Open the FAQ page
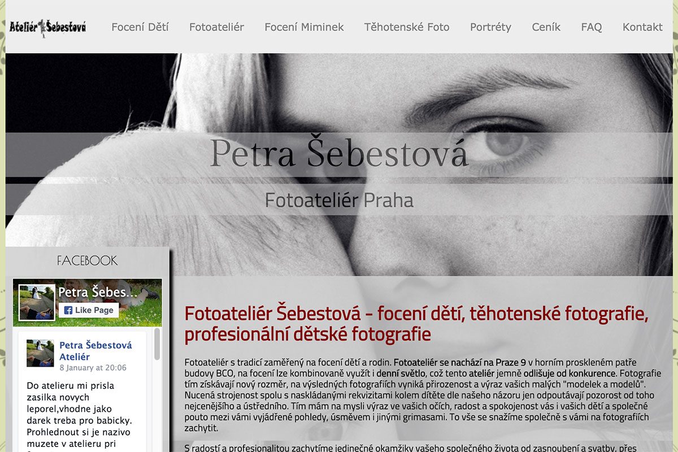This screenshot has width=678, height=452. point(591,27)
